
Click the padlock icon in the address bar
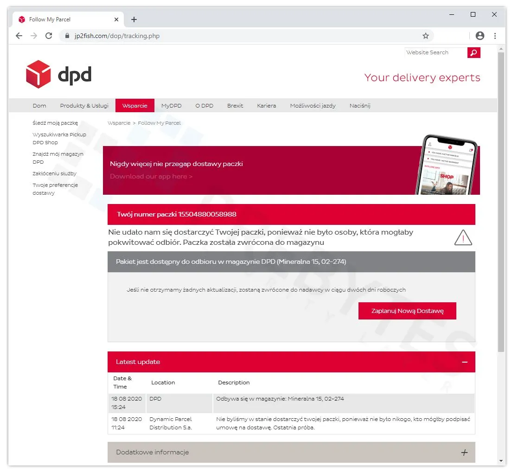coord(67,35)
